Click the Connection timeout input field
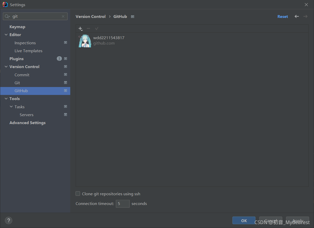The image size is (314, 228). (123, 204)
